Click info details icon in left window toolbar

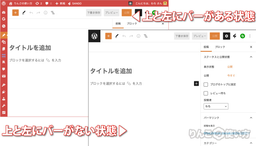pyautogui.click(x=46, y=12)
